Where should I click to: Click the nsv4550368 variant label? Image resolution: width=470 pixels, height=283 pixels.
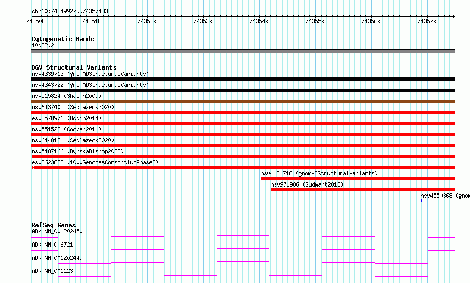(x=445, y=196)
